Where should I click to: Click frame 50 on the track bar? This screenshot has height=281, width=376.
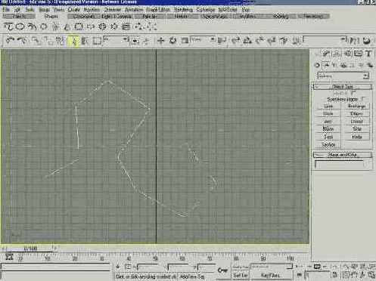pos(156,258)
